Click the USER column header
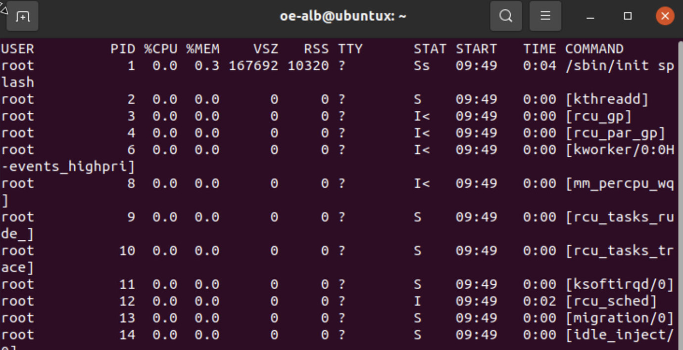This screenshot has width=683, height=350. pyautogui.click(x=17, y=48)
